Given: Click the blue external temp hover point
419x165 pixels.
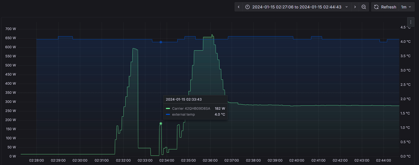Looking at the screenshot, I should [161, 42].
